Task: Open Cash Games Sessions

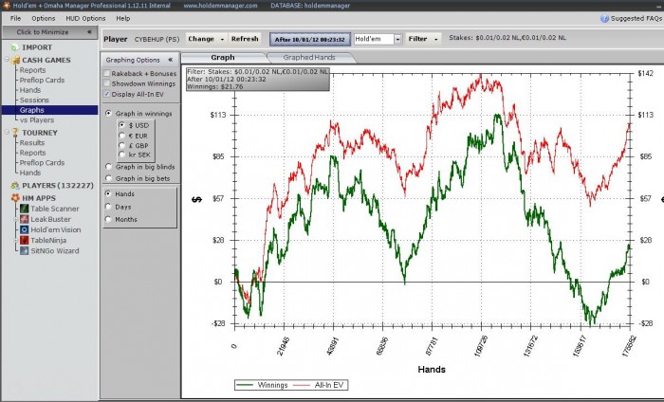Action: (34, 100)
